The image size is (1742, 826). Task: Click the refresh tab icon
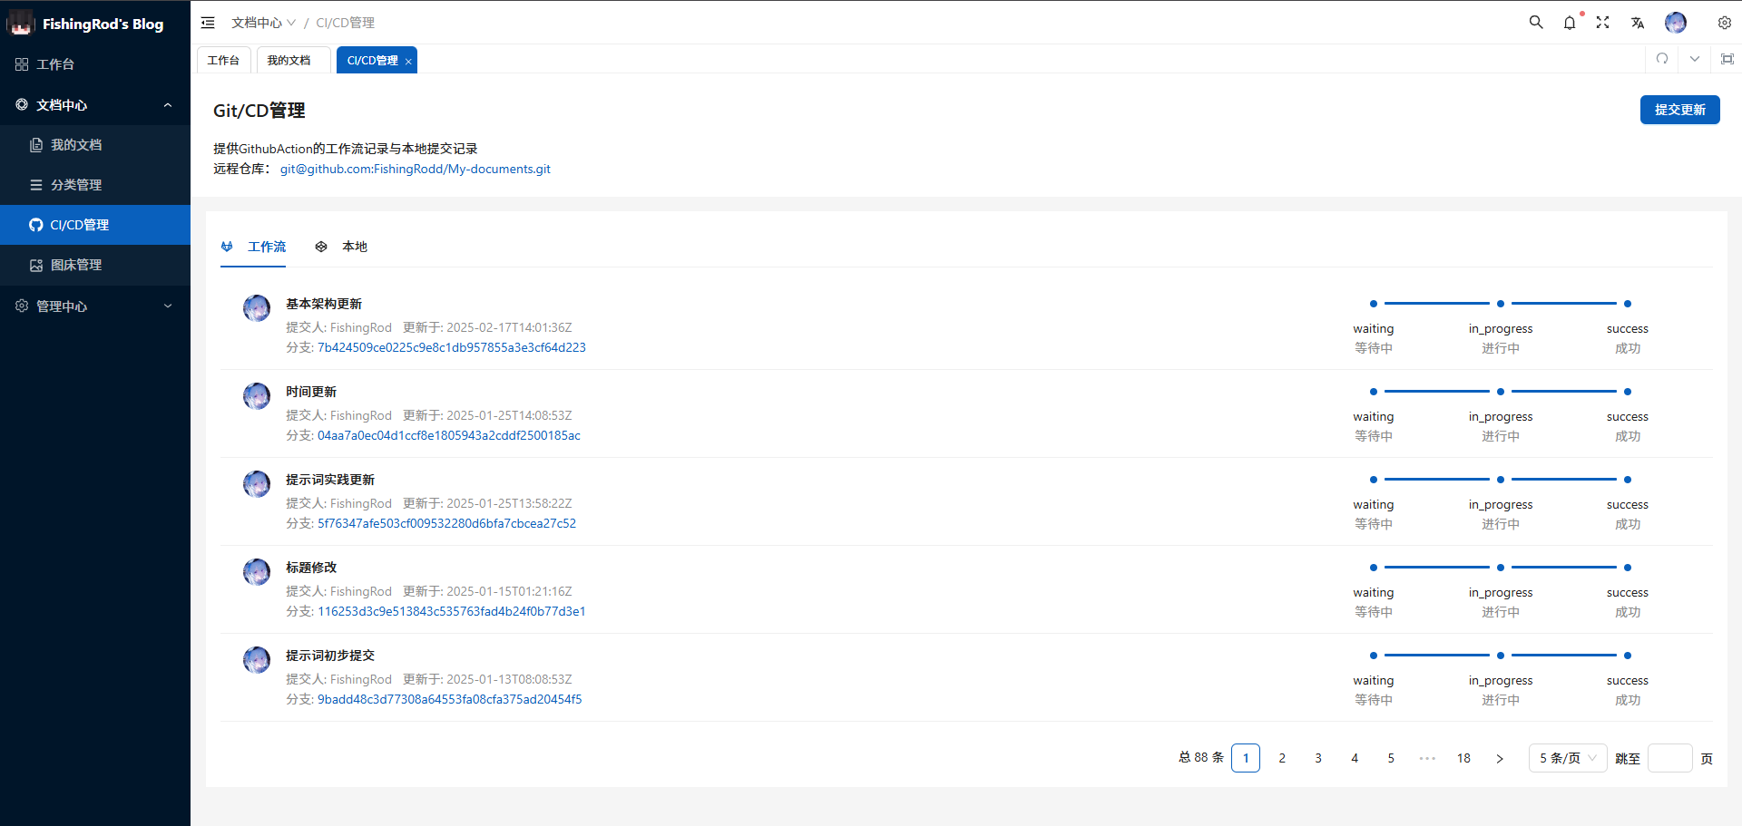[1661, 59]
